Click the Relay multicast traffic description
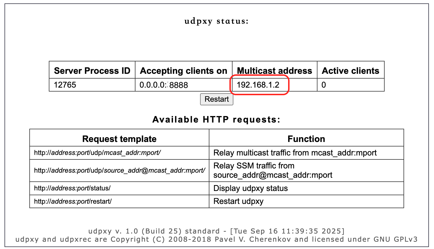 click(x=295, y=153)
